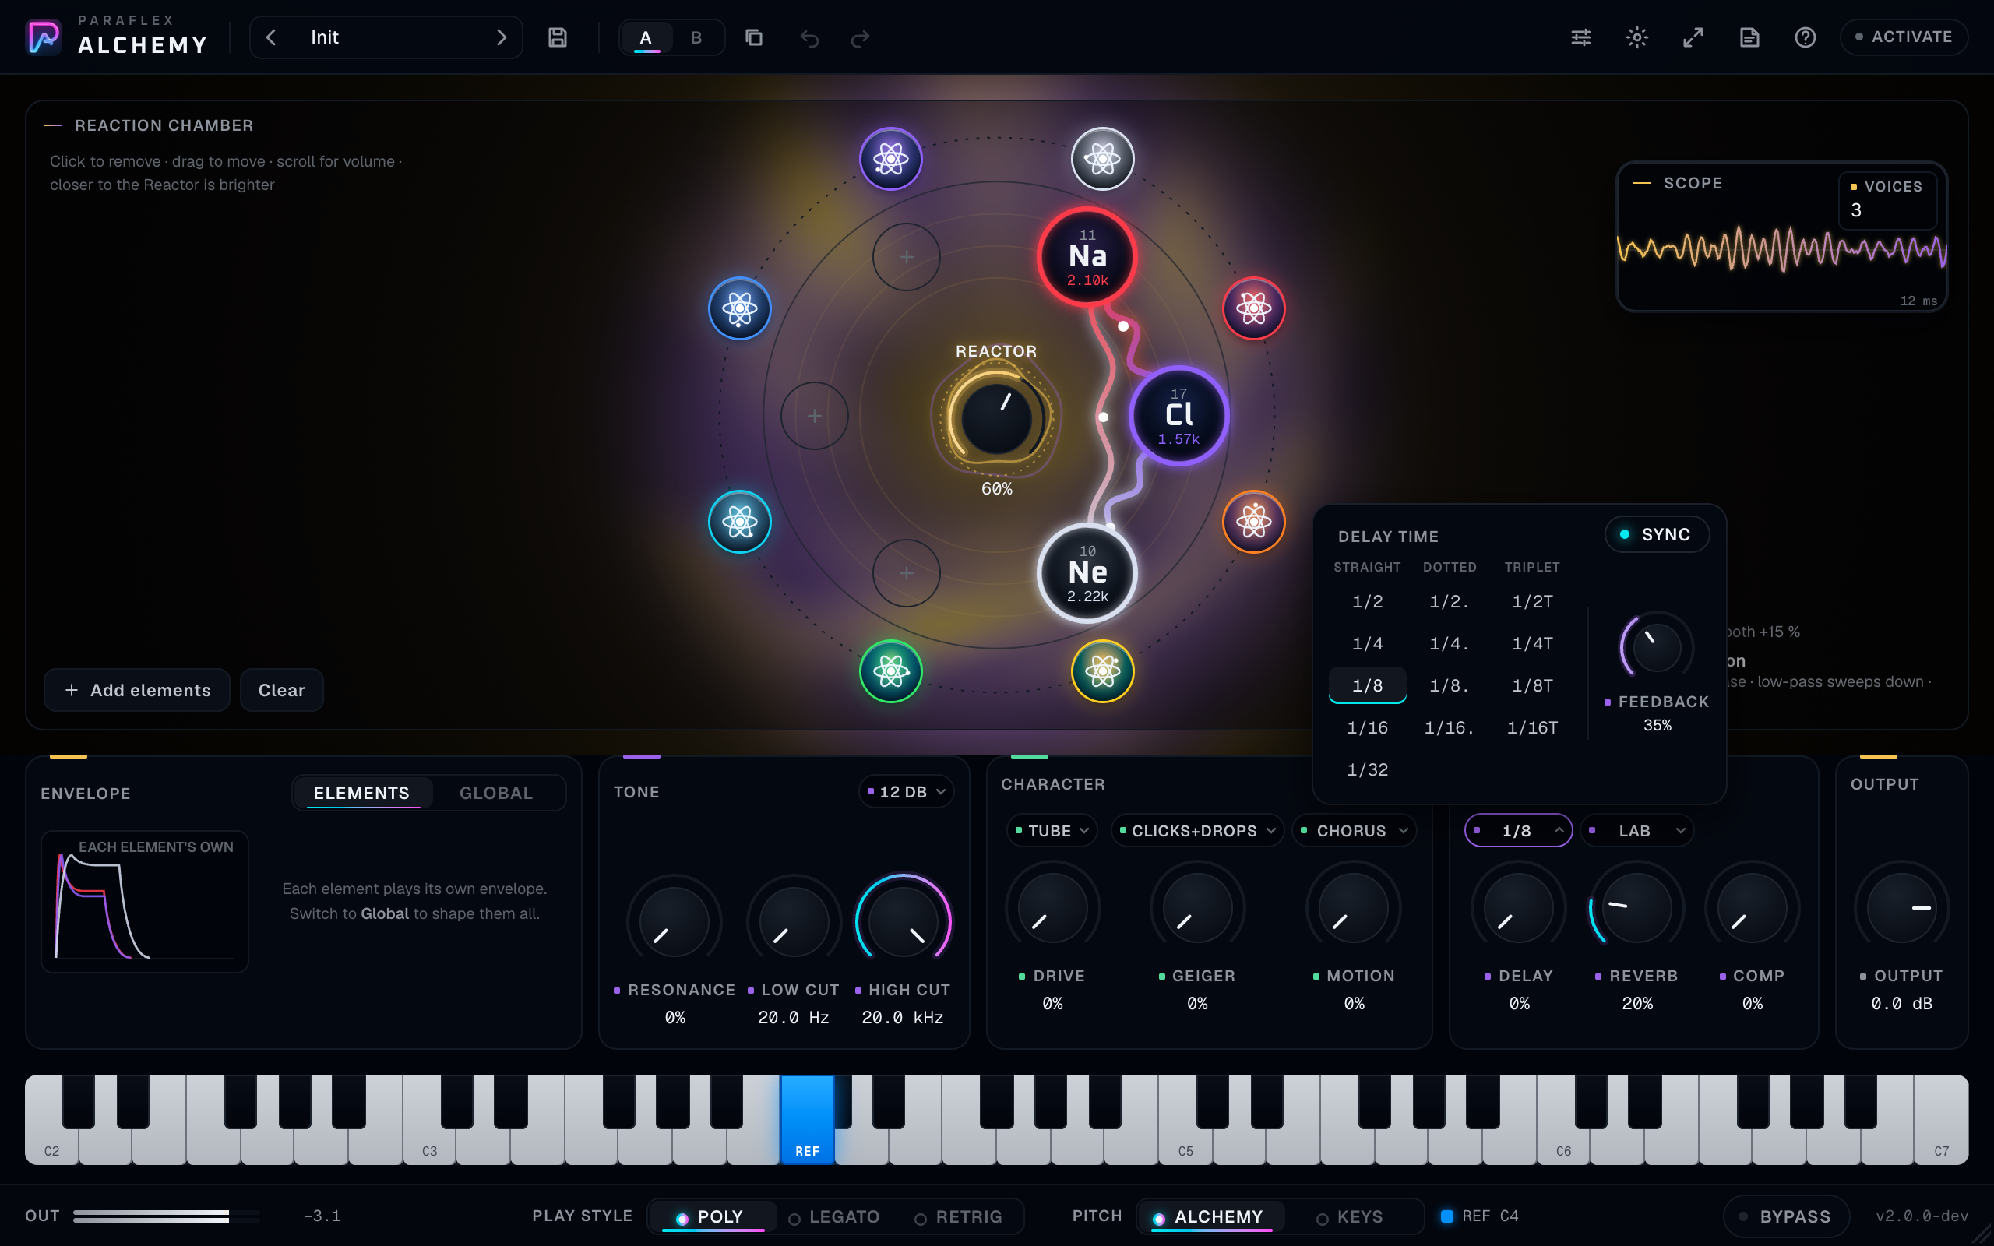Click Add elements button
The image size is (1994, 1246).
pyautogui.click(x=137, y=690)
